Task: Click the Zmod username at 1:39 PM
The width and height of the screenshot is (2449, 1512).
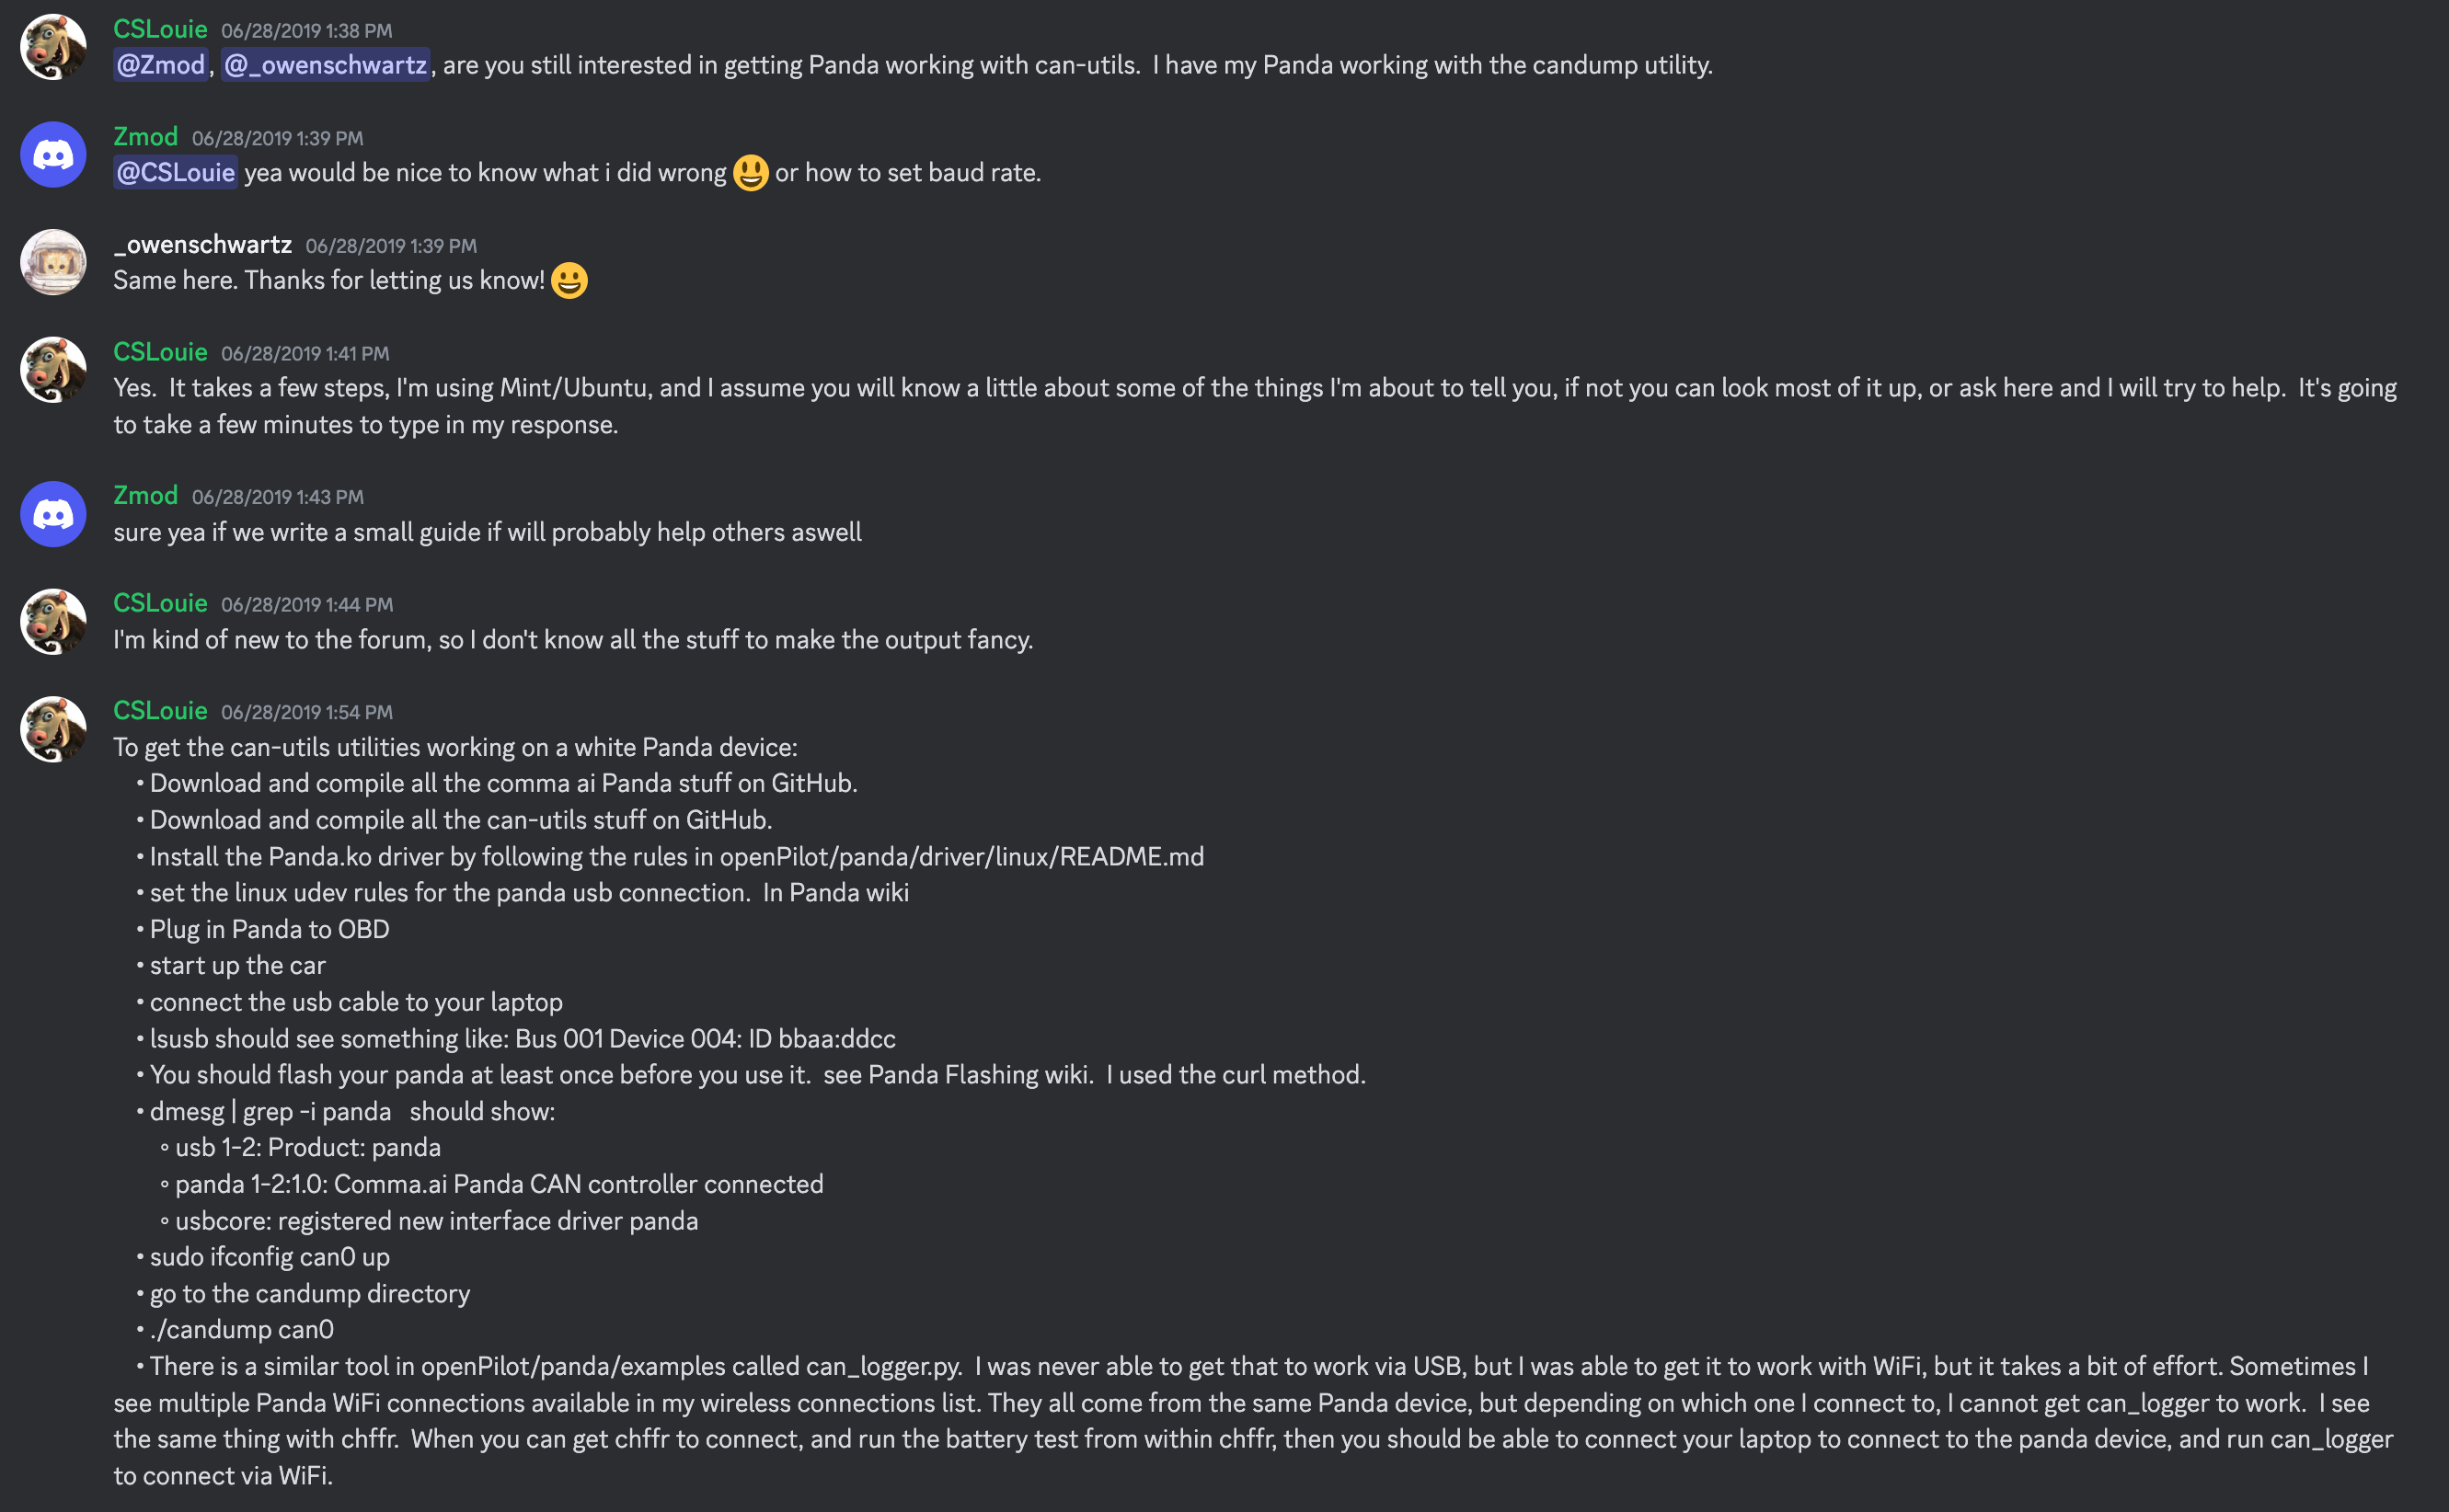Action: tap(145, 137)
